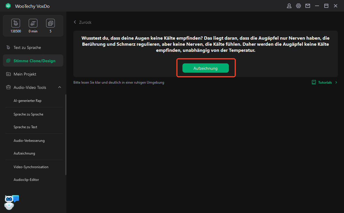The image size is (344, 213).
Task: Click the arrow next to Tutorials
Action: click(336, 82)
